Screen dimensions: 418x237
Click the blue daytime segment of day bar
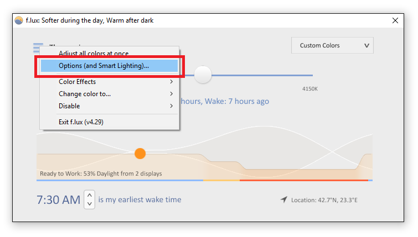120,180
